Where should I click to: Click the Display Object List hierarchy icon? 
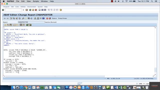(x=35, y=18)
